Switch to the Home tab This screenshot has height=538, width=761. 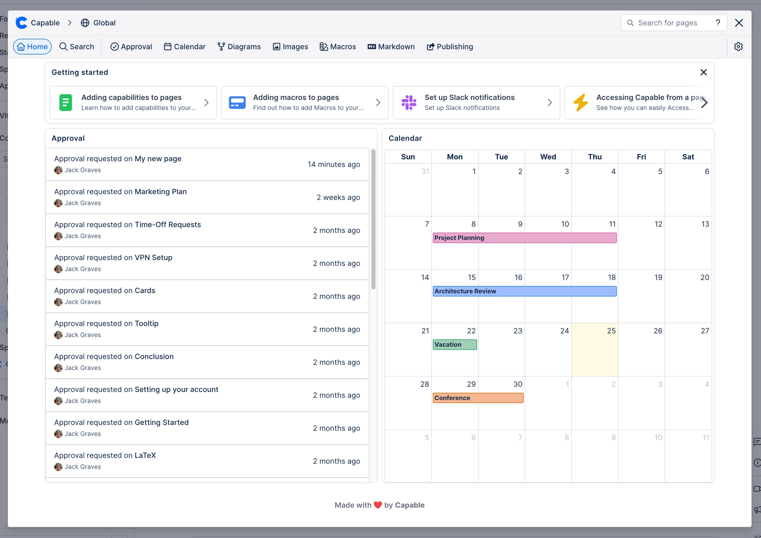[x=32, y=46]
